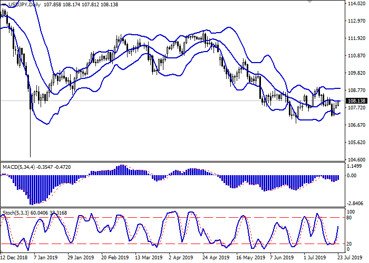
Task: Click the small triangle beside the USDJPY title
Action: [x=3, y=5]
